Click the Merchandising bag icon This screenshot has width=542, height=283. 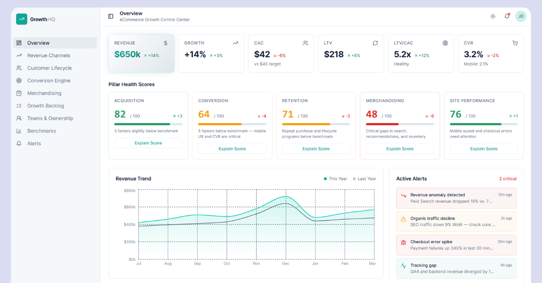[19, 93]
